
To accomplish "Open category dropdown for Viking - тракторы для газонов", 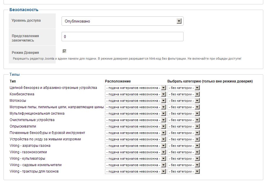I will point(184,171).
